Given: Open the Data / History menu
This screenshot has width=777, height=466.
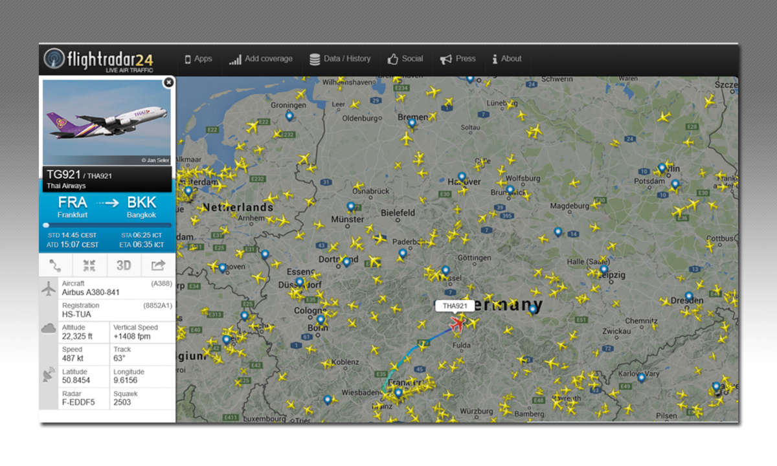Looking at the screenshot, I should (340, 59).
